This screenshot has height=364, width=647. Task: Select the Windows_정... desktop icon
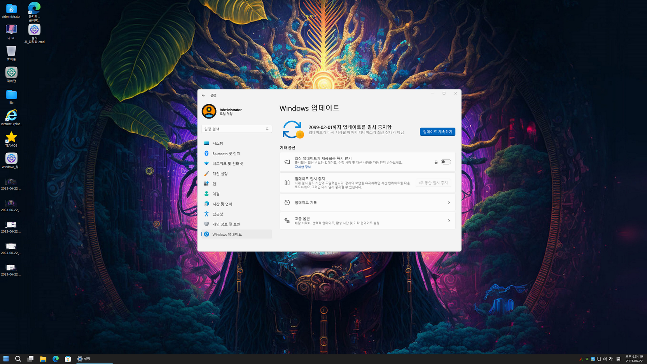11,161
